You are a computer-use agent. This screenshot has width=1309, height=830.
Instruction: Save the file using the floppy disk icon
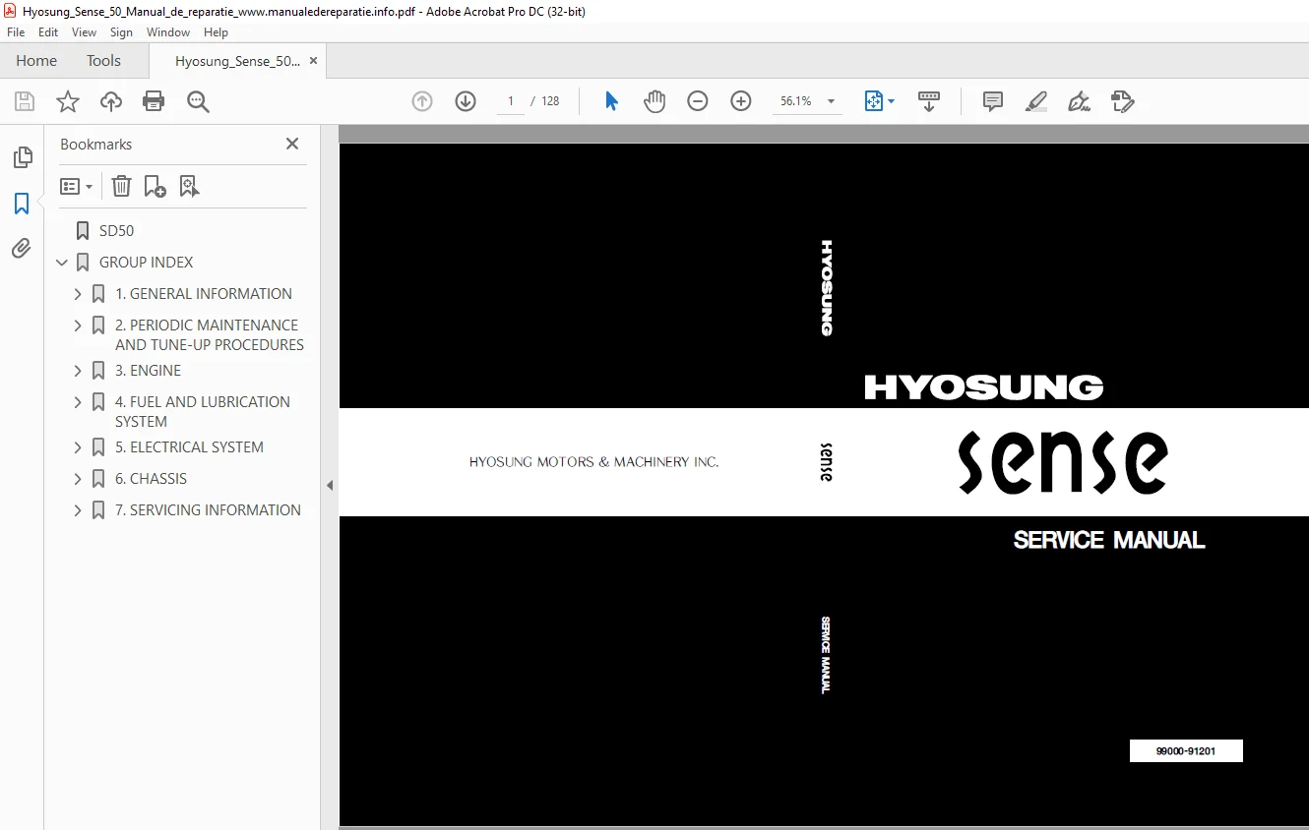pos(25,101)
